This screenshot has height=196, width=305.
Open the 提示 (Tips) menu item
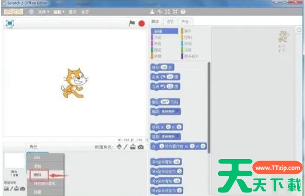72,12
